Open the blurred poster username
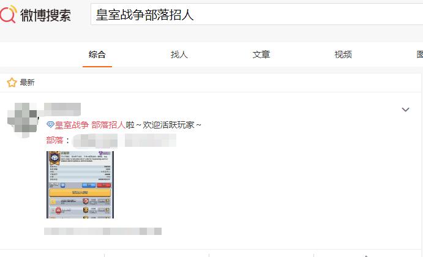423x257 pixels. tap(62, 109)
